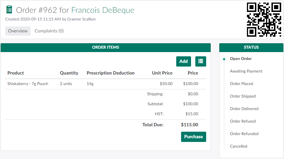
Task: Set order status to Cancelled
Action: 239,146
